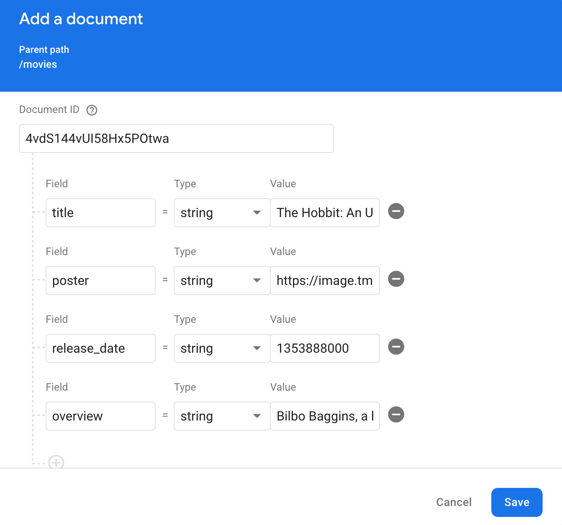Edit the poster URL value input
The image size is (562, 525).
click(x=325, y=280)
